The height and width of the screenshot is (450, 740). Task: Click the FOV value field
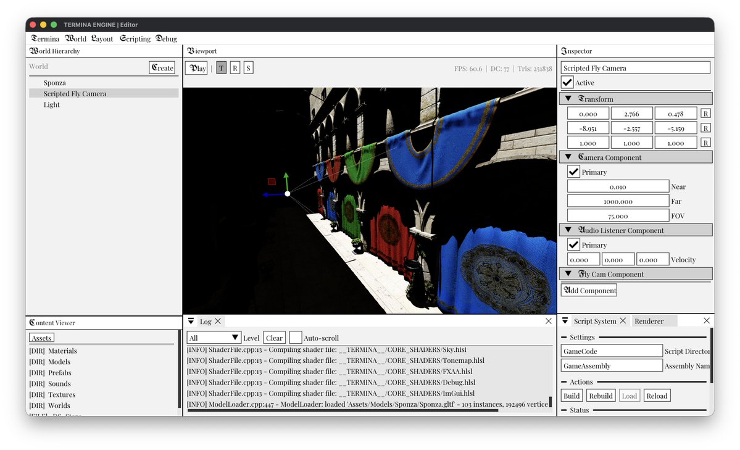(x=618, y=216)
